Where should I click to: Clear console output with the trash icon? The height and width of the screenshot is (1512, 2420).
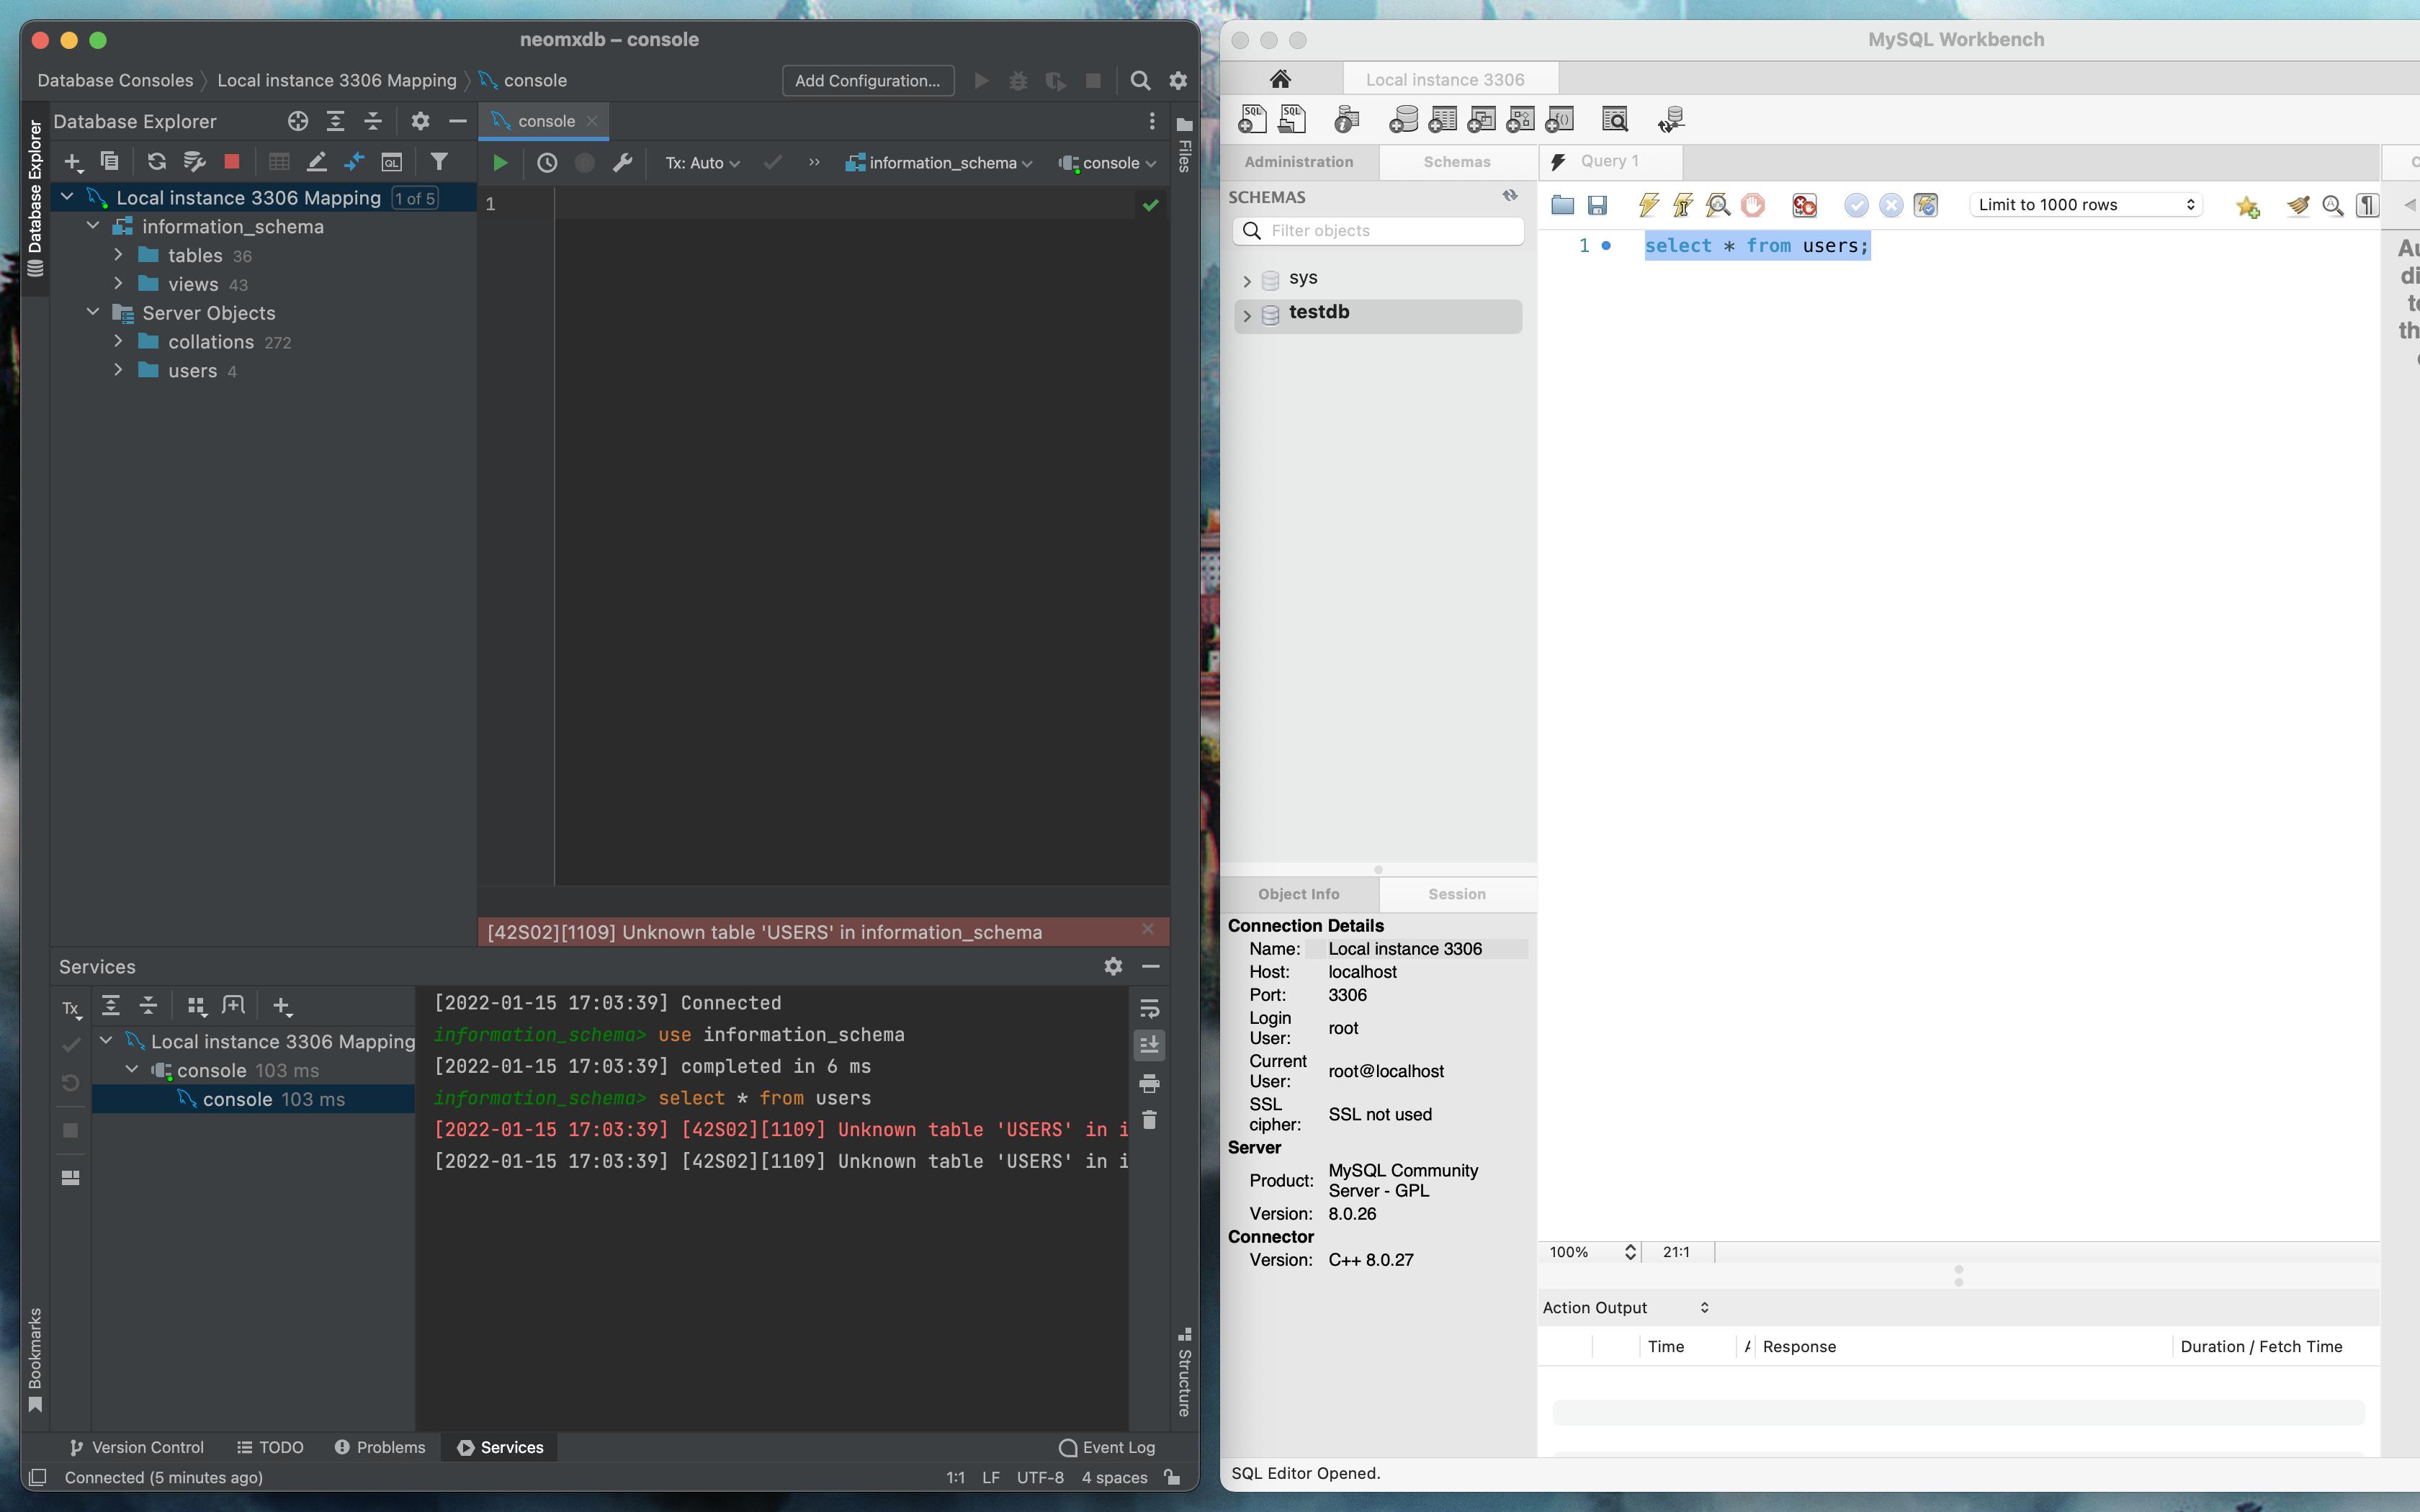(x=1149, y=1120)
